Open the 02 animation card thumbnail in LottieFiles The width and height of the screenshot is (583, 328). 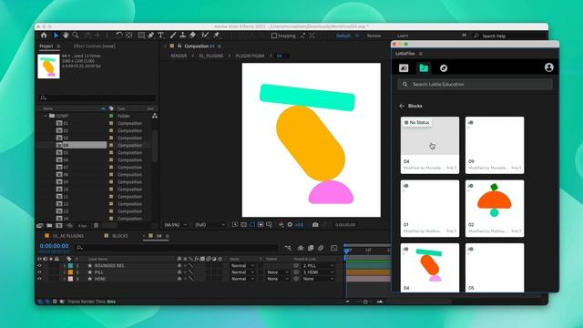pos(495,200)
